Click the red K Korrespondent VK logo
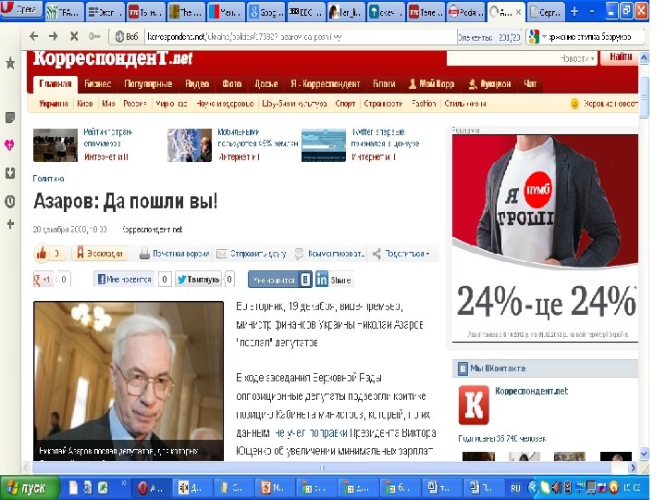Image resolution: width=666 pixels, height=500 pixels. [474, 405]
